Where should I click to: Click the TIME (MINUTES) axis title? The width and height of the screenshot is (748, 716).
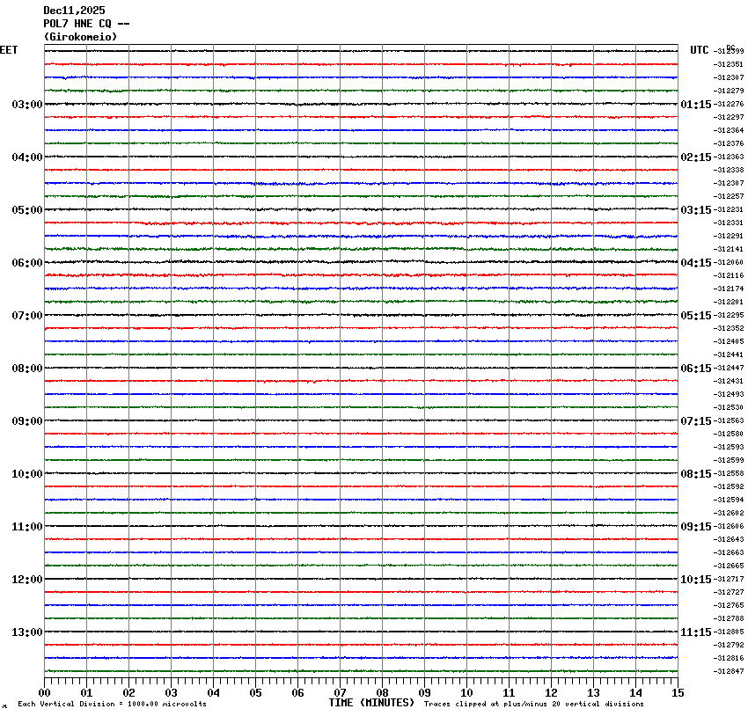371,703
